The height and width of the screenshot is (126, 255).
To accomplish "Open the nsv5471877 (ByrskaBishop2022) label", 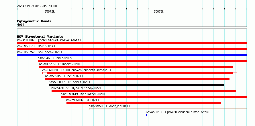I will 76,88.
